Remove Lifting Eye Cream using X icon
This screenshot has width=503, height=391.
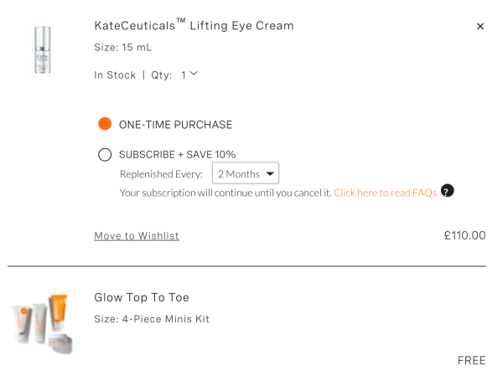480,26
